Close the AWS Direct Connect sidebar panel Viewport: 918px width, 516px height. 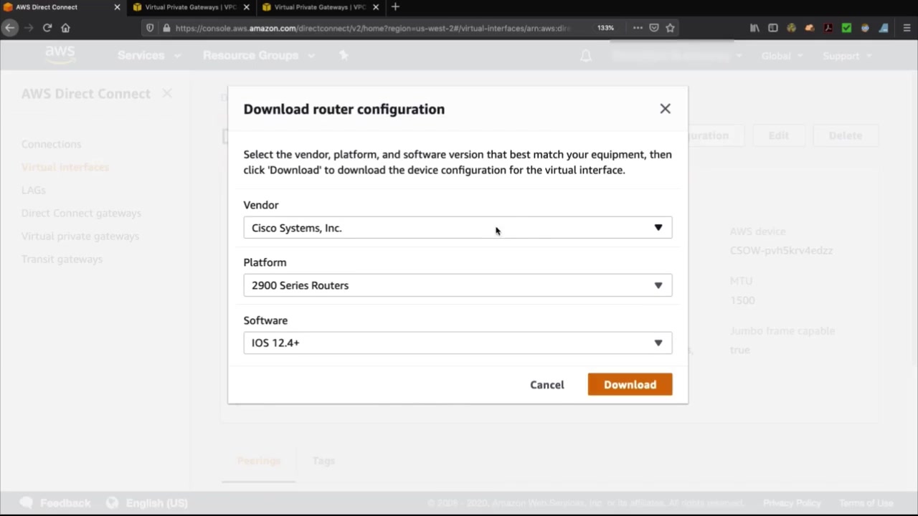click(167, 93)
